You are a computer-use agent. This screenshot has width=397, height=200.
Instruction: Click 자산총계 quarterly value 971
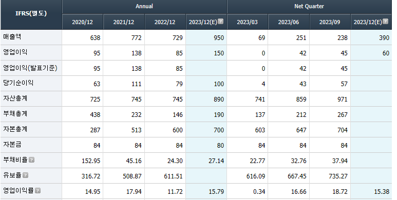coord(343,99)
